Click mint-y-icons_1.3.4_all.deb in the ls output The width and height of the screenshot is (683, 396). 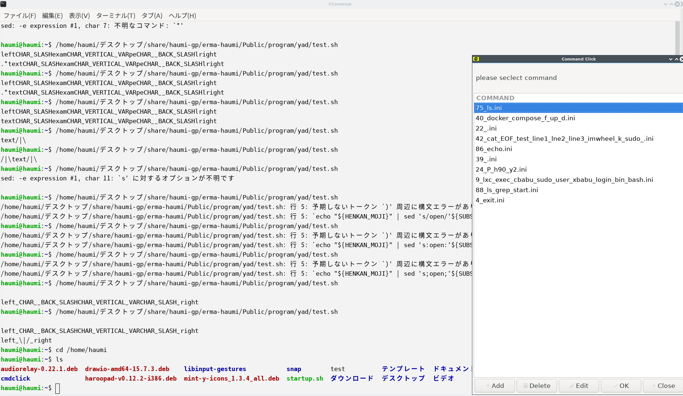point(232,378)
